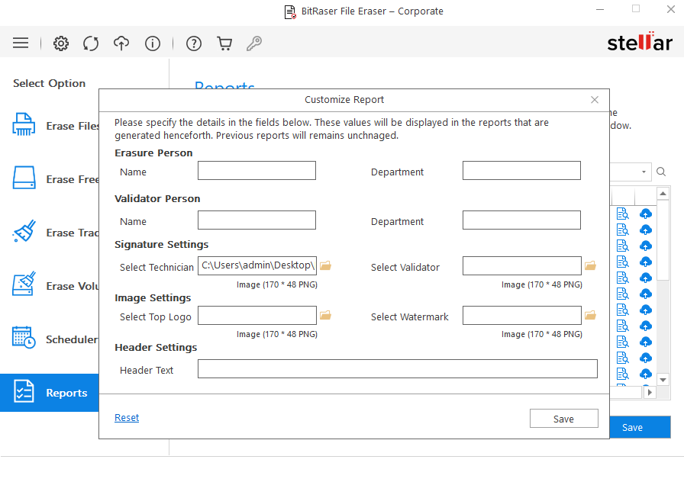The image size is (684, 498).
Task: Select the Erase Traces sidebar option
Action: pos(56,233)
